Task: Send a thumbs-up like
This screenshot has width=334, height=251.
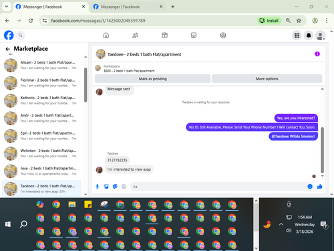Action: (x=320, y=187)
